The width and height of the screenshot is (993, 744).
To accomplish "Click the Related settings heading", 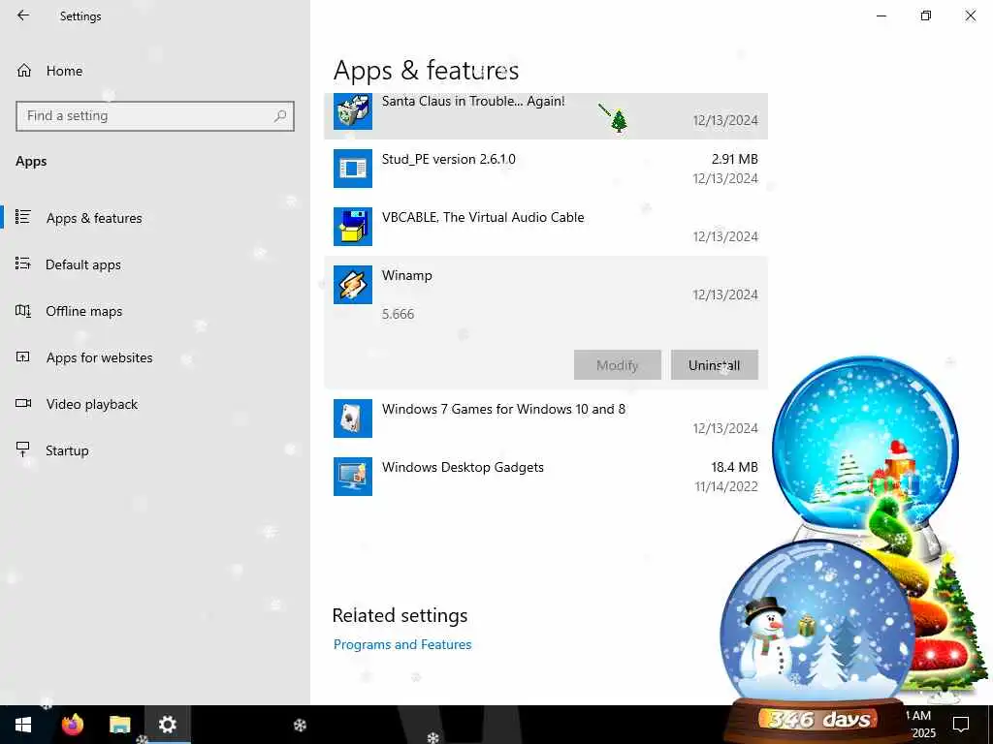I will 400,615.
